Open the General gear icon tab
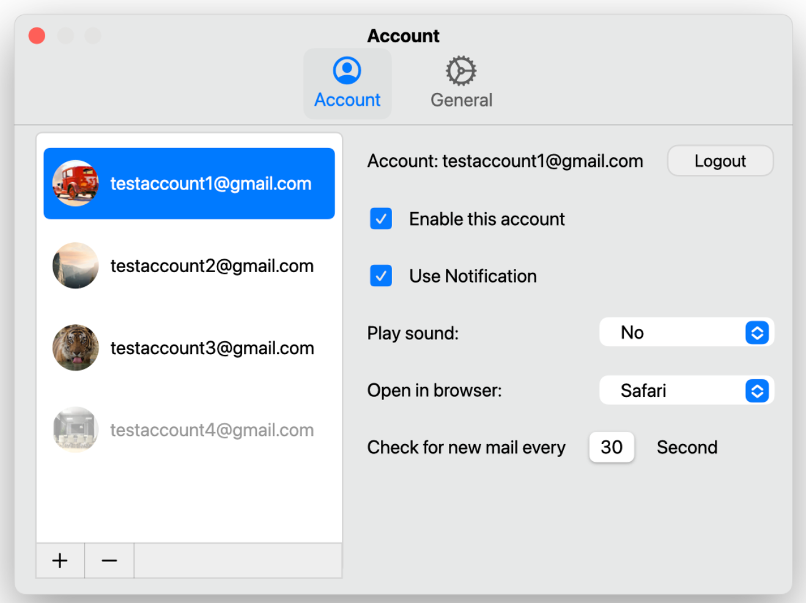 pyautogui.click(x=460, y=71)
